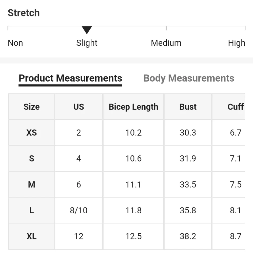Click the 38.2 bust value cell
253x254 pixels.
pos(188,236)
